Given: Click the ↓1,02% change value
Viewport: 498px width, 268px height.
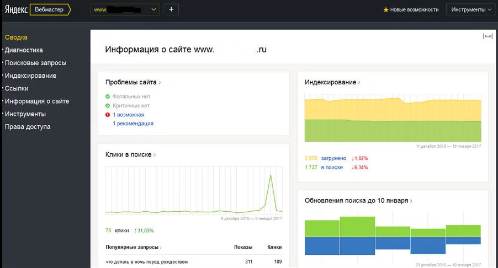Looking at the screenshot, I should 359,158.
